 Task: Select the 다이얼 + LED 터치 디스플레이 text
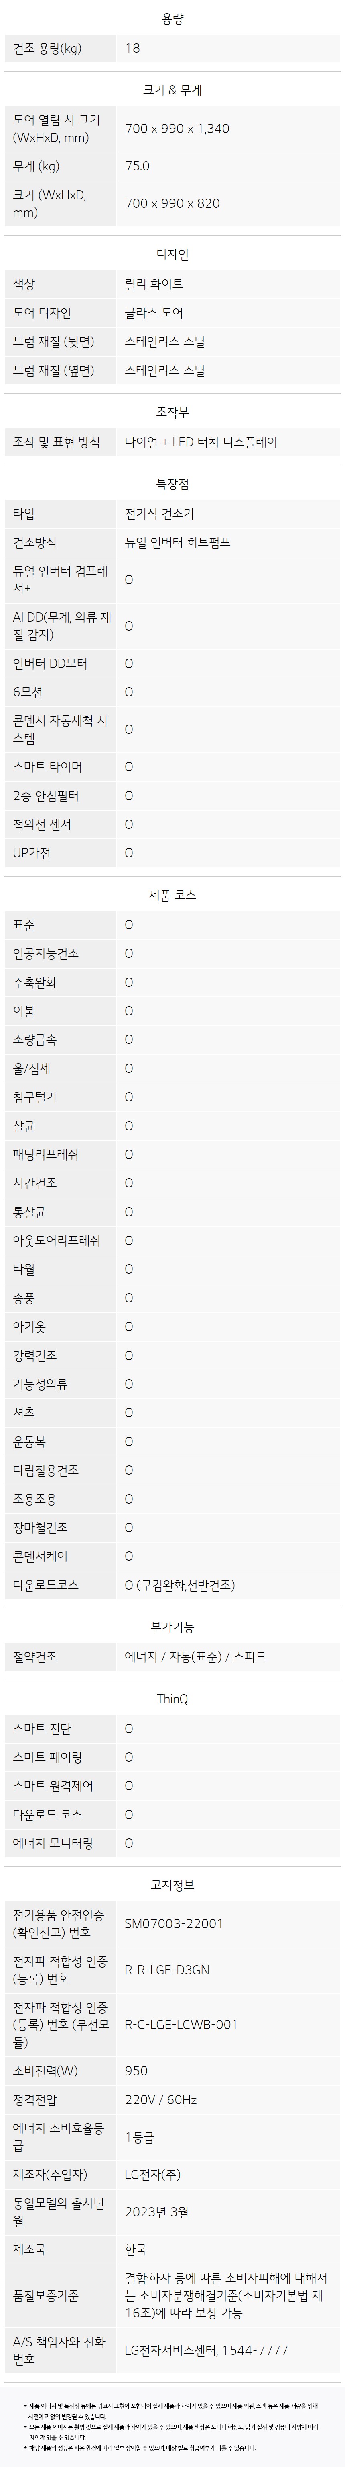pyautogui.click(x=201, y=442)
